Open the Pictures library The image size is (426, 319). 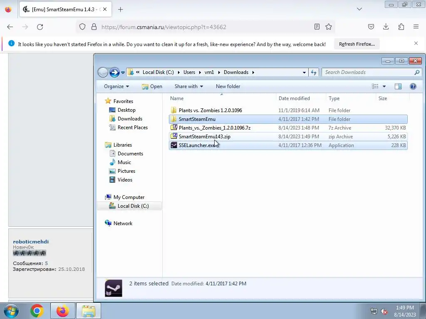point(126,171)
